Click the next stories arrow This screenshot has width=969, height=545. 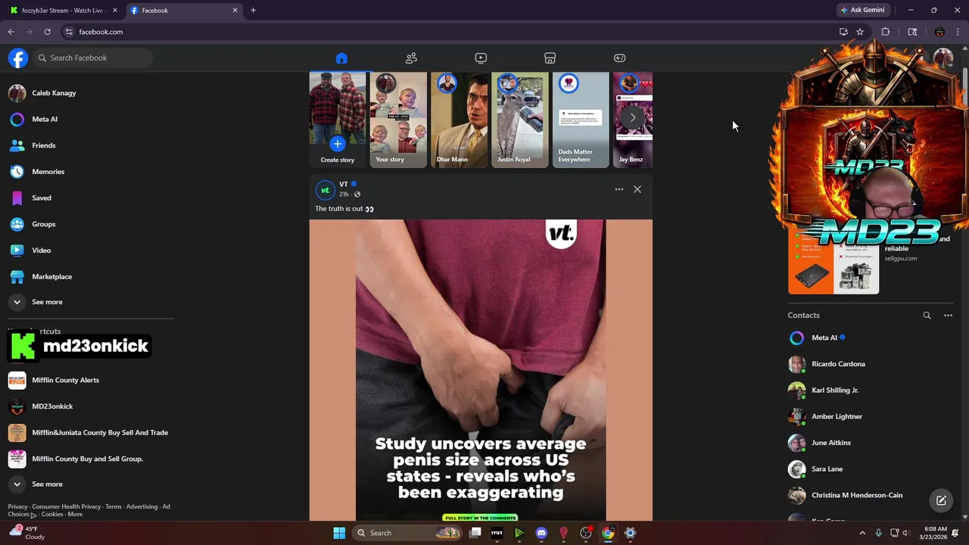coord(633,117)
